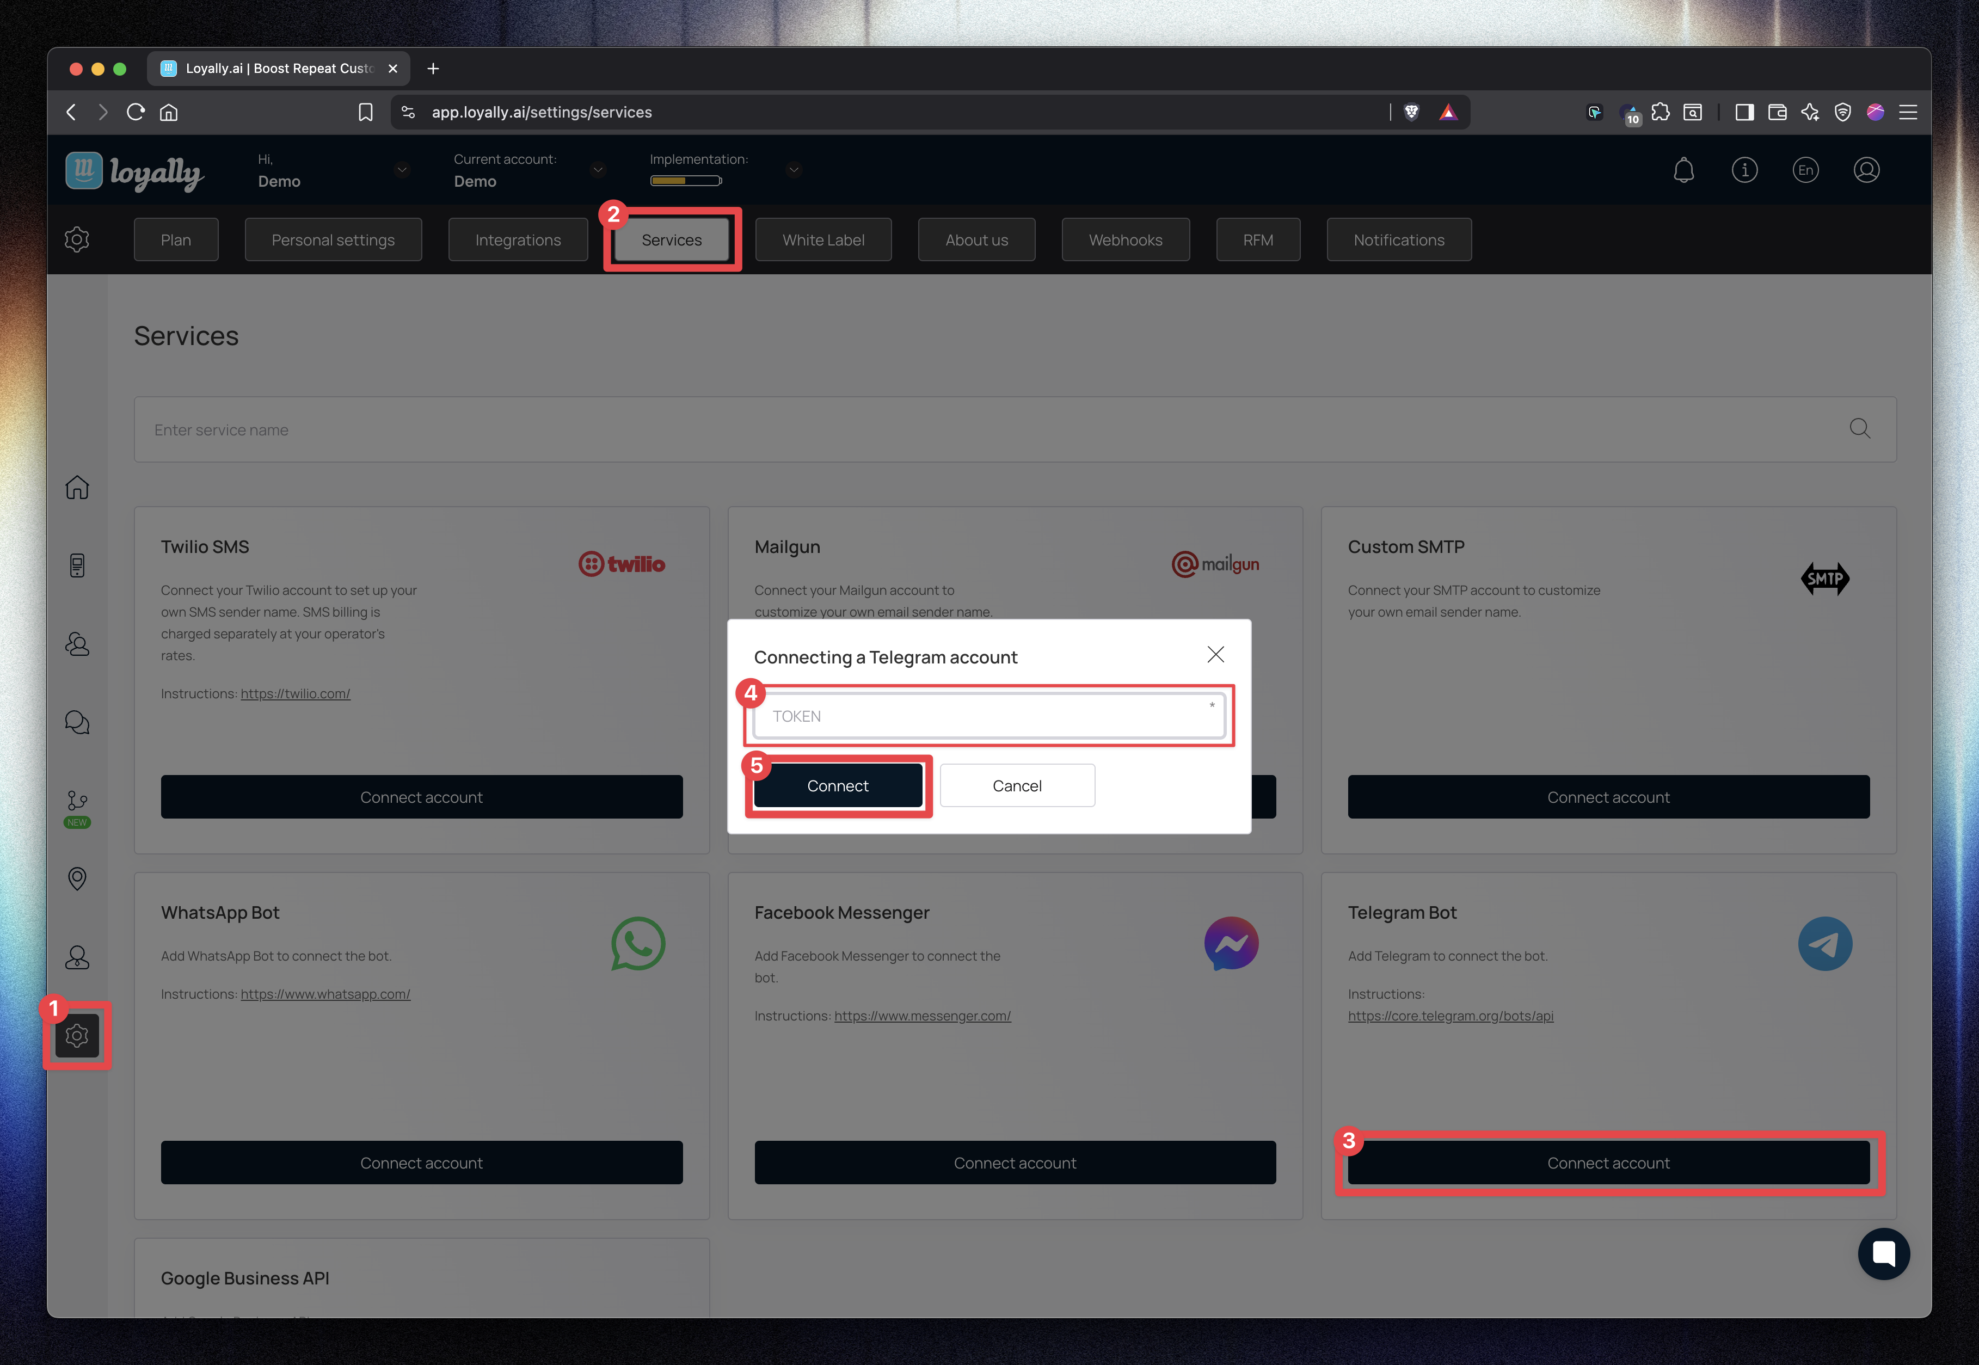
Task: Open the chat bubbles sidebar icon
Action: 77,723
